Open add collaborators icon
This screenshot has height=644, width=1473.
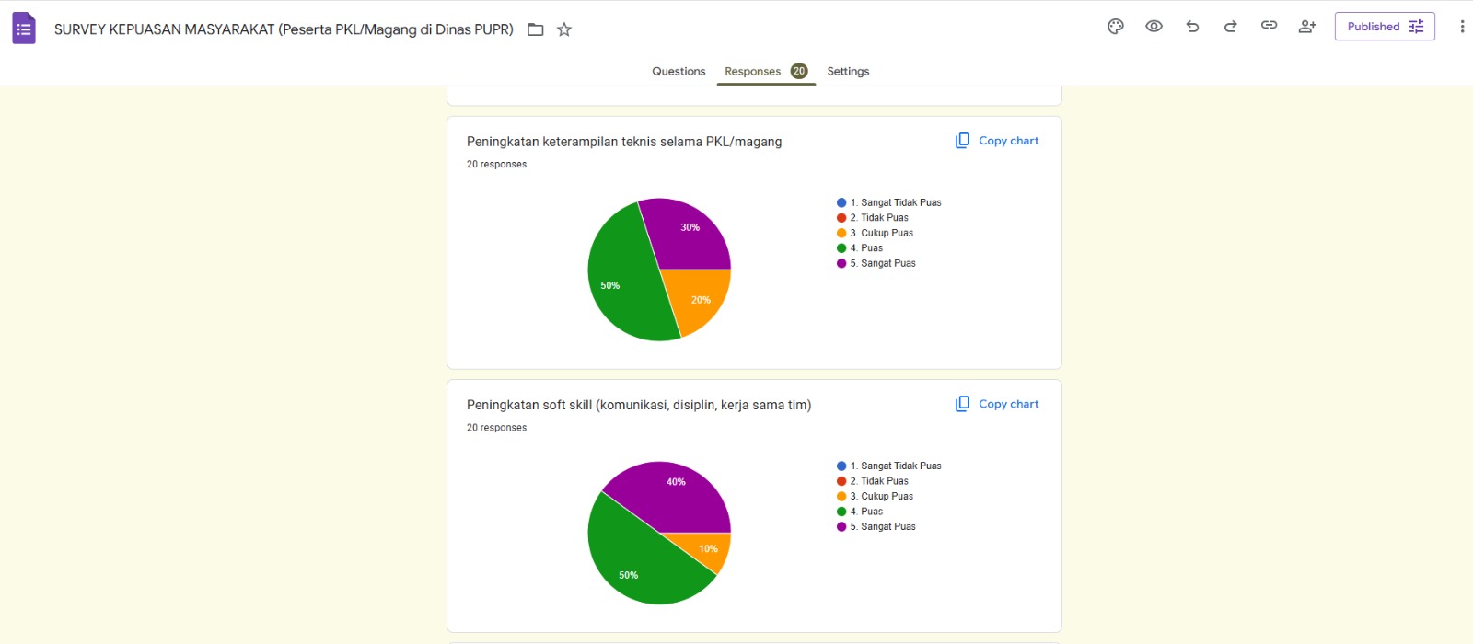click(x=1307, y=27)
